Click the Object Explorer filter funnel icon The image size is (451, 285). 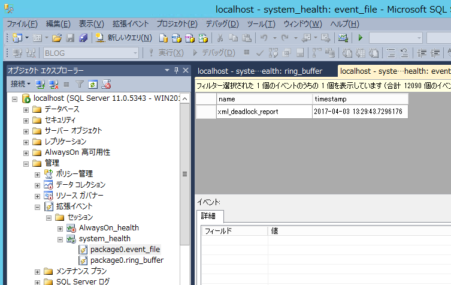[80, 85]
